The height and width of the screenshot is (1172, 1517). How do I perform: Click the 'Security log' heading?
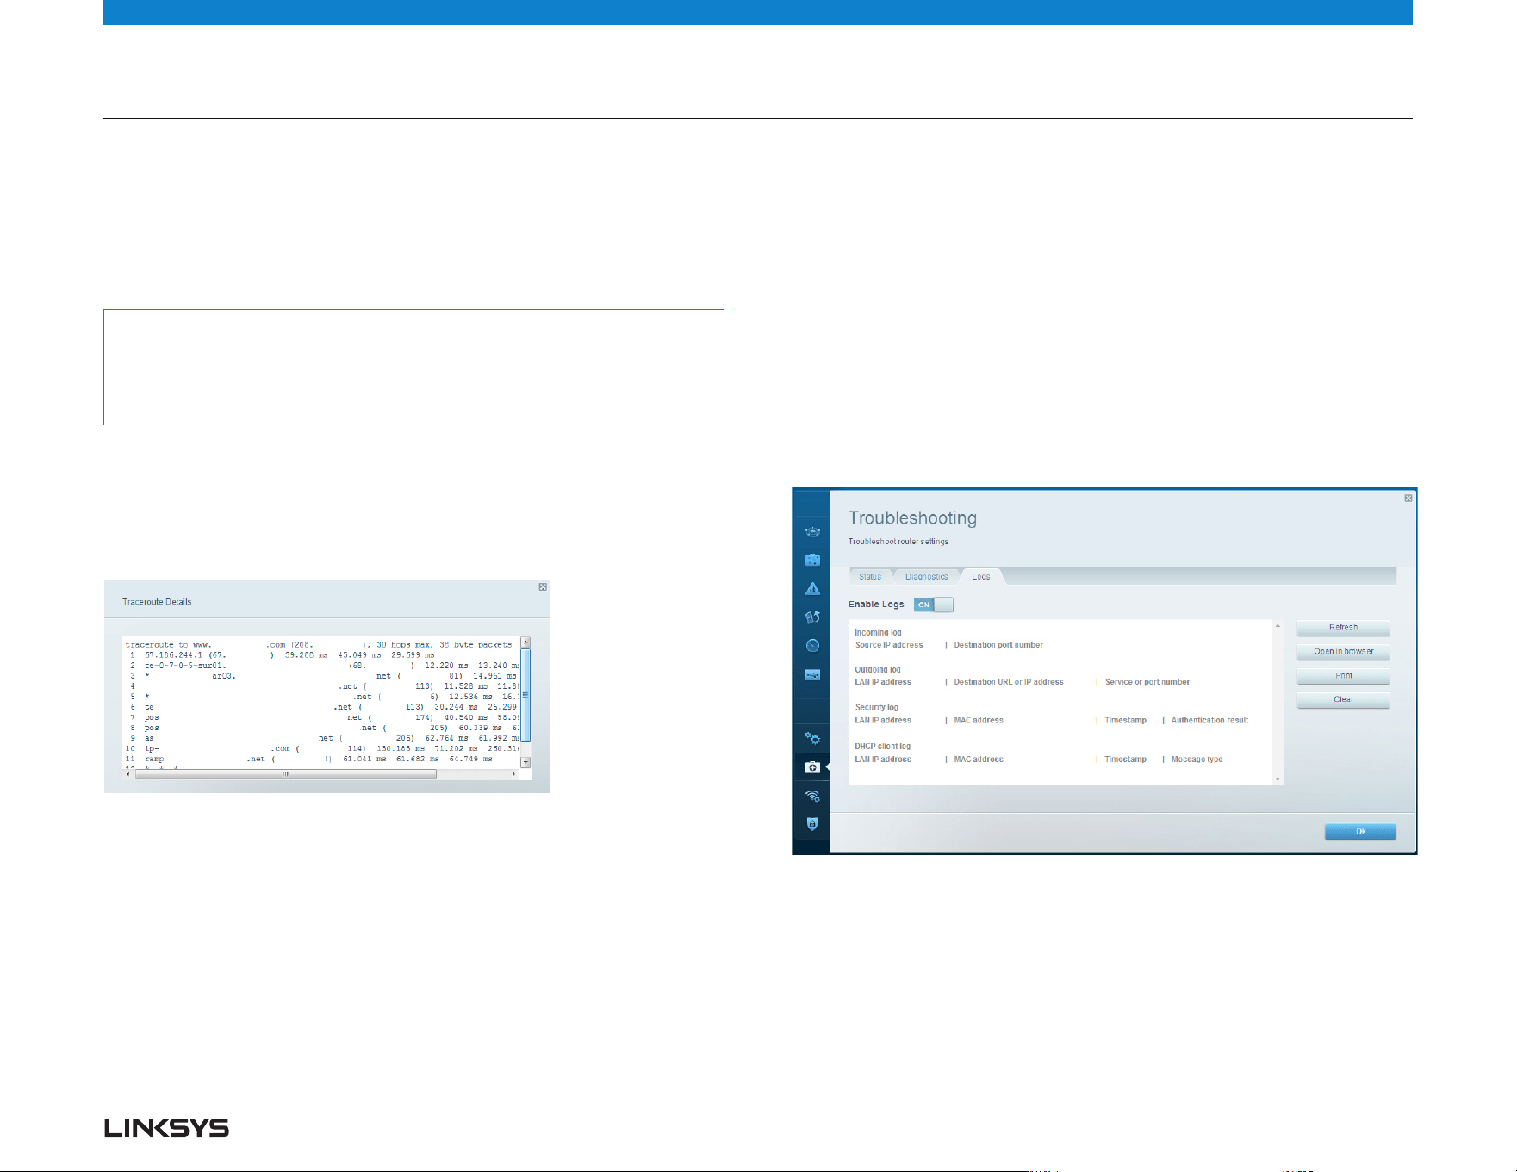[x=876, y=708]
